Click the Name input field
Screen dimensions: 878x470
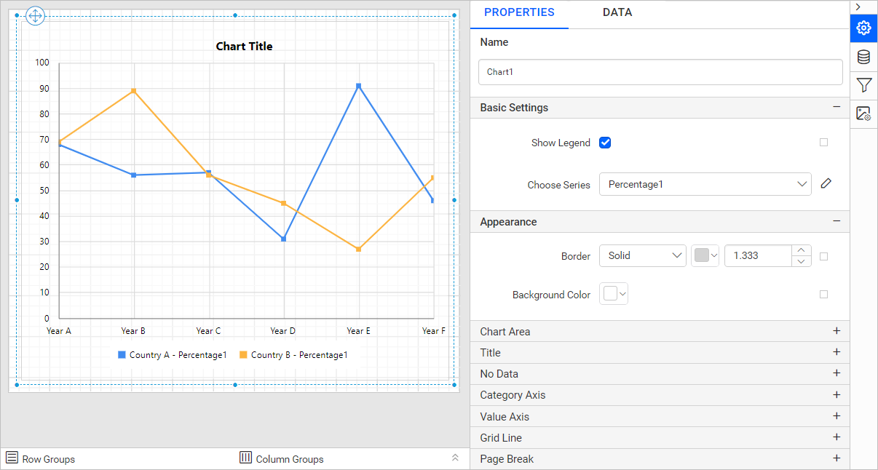660,72
